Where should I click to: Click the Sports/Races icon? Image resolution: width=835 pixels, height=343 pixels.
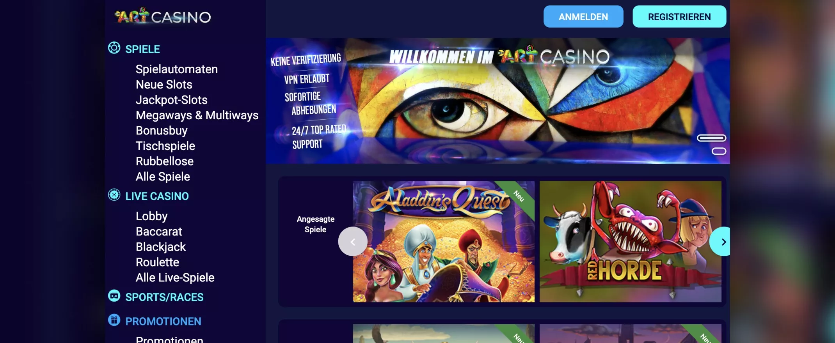click(x=114, y=296)
